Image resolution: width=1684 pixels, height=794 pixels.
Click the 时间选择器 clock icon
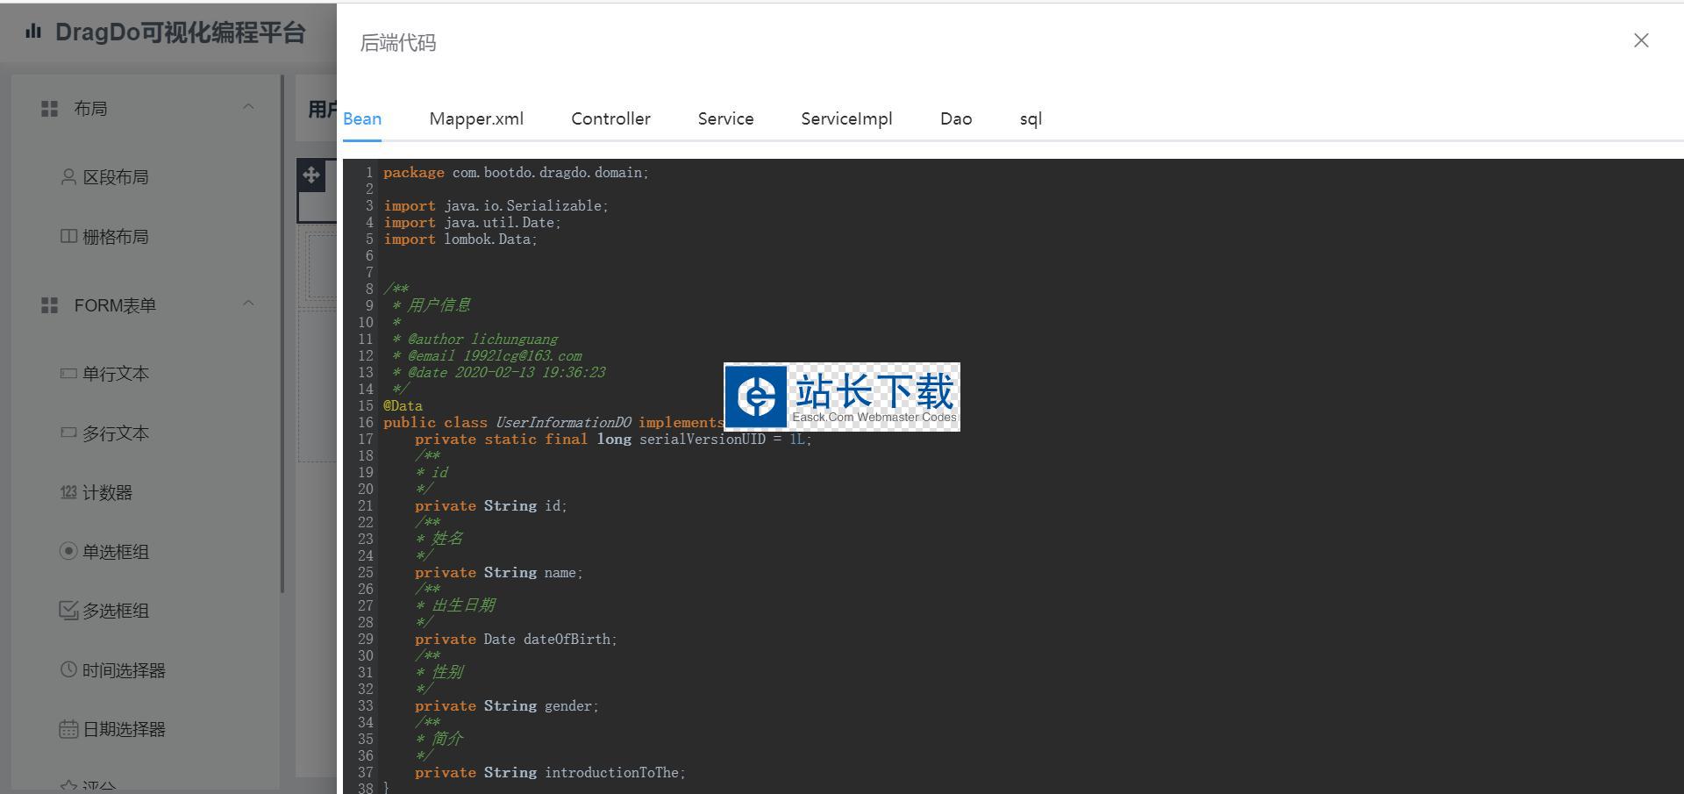[x=68, y=669]
